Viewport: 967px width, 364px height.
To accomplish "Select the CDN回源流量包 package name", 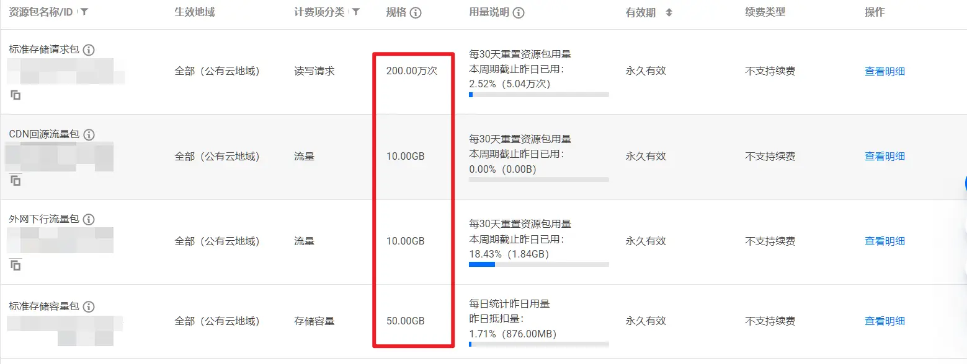I will point(43,134).
